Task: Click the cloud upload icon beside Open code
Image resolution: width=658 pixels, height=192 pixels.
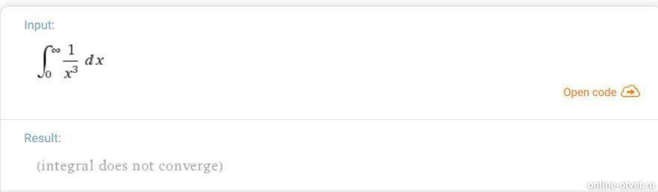Action: tap(631, 92)
